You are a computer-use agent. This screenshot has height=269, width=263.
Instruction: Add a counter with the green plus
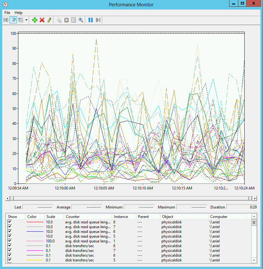[35, 20]
